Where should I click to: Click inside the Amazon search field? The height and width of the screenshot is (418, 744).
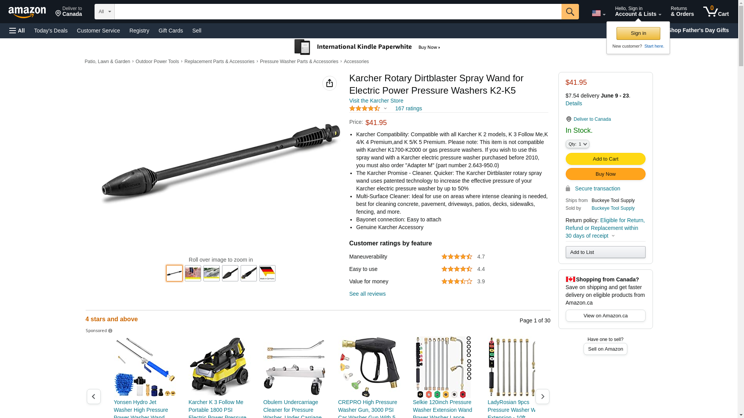[338, 12]
